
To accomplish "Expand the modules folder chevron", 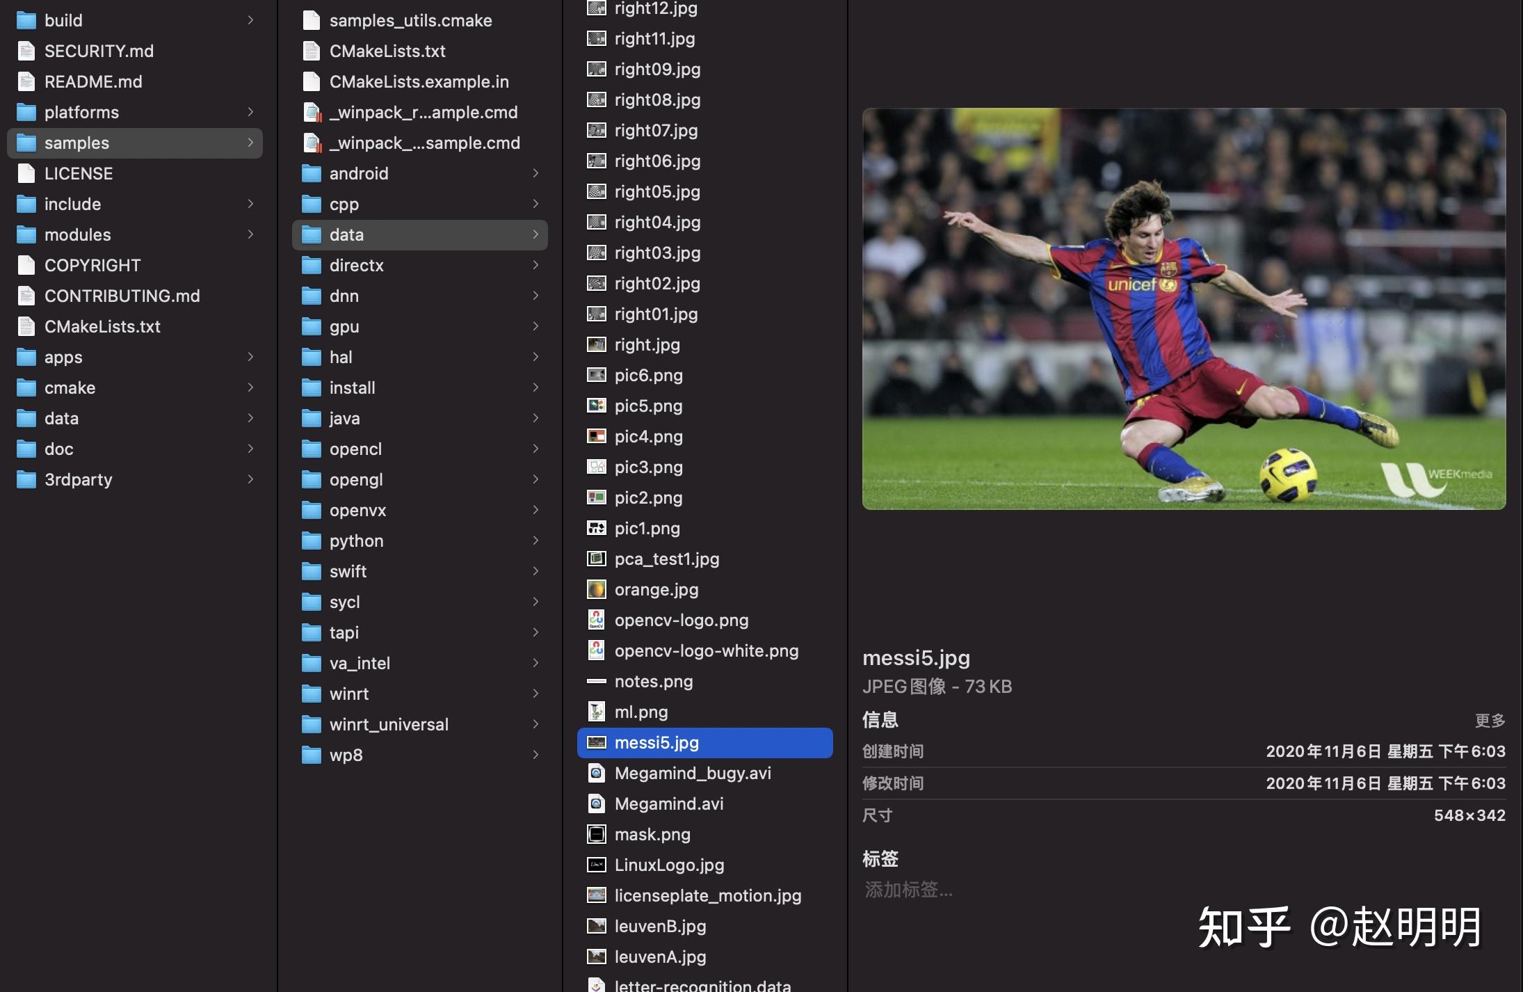I will [x=250, y=234].
